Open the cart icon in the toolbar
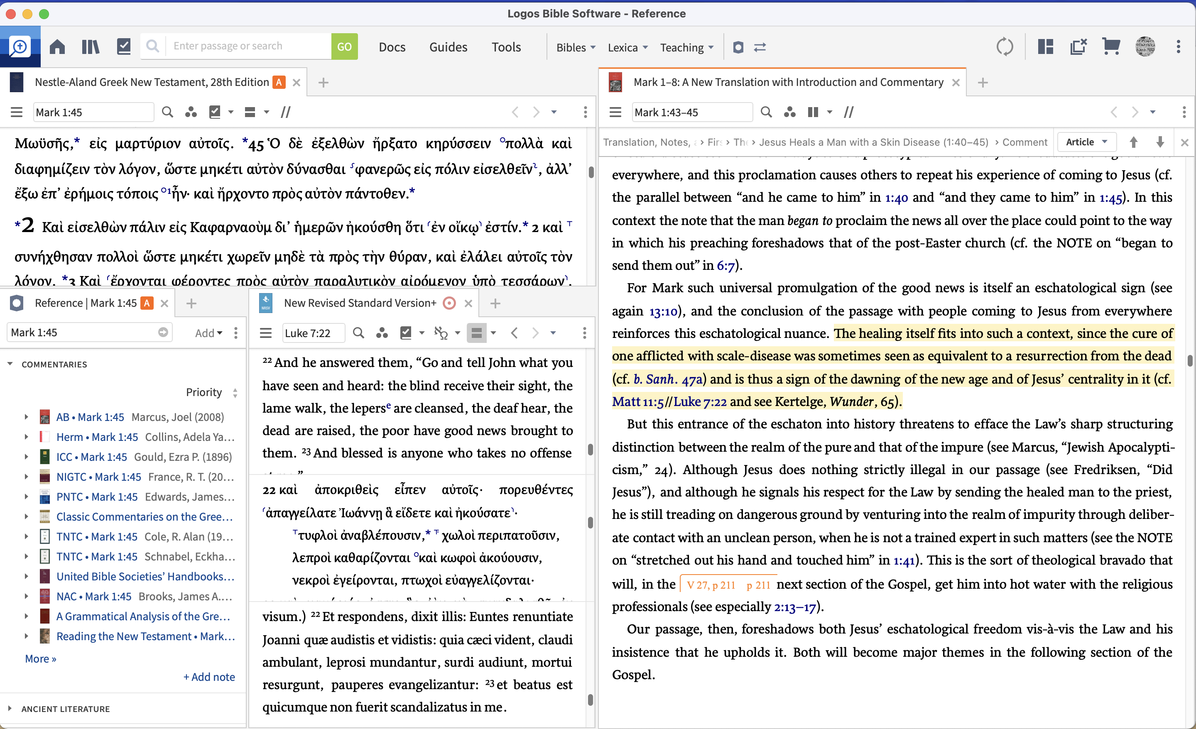Screen dimensions: 1196x729 (x=1110, y=46)
